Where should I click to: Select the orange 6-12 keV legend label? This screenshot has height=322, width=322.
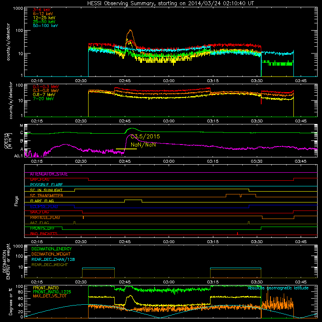tap(43, 14)
